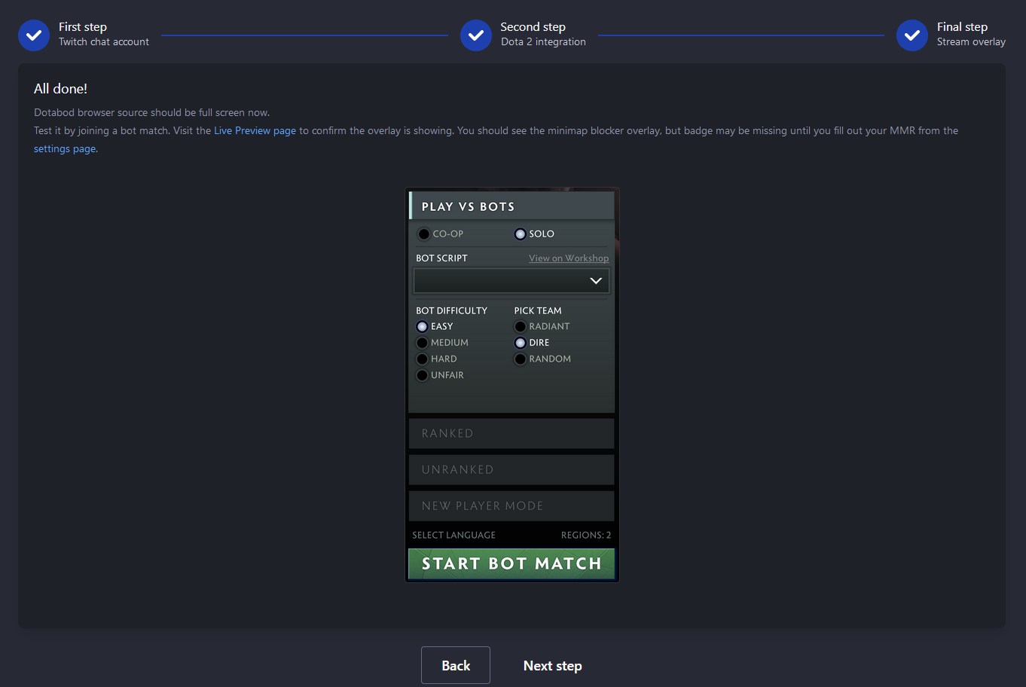Click the Back button
This screenshot has width=1026, height=687.
455,665
